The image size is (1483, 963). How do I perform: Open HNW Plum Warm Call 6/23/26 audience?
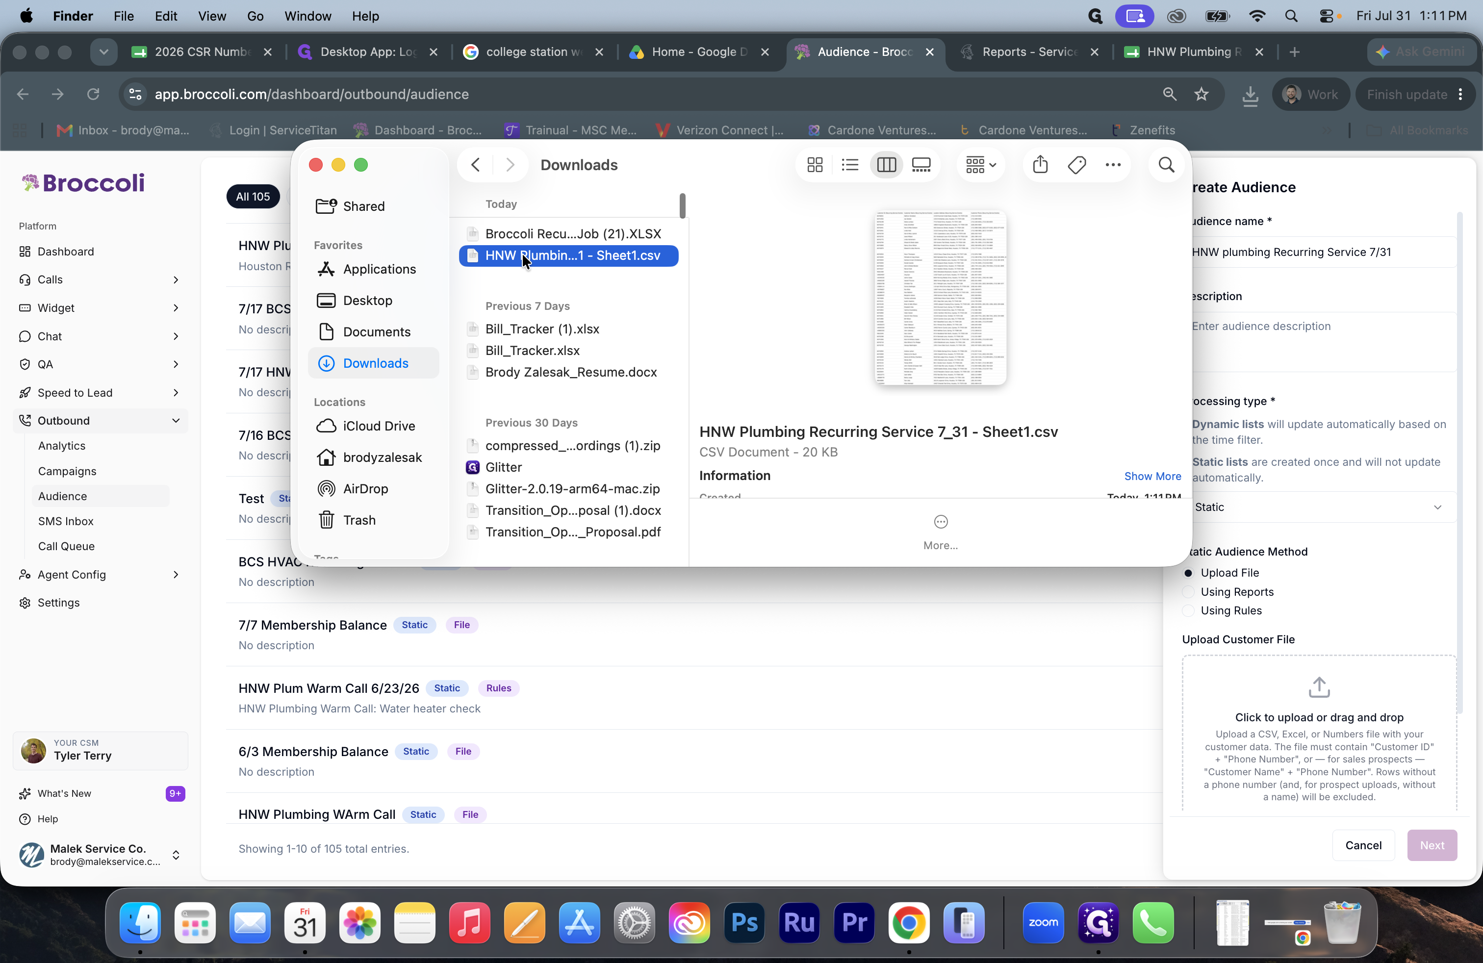click(329, 688)
